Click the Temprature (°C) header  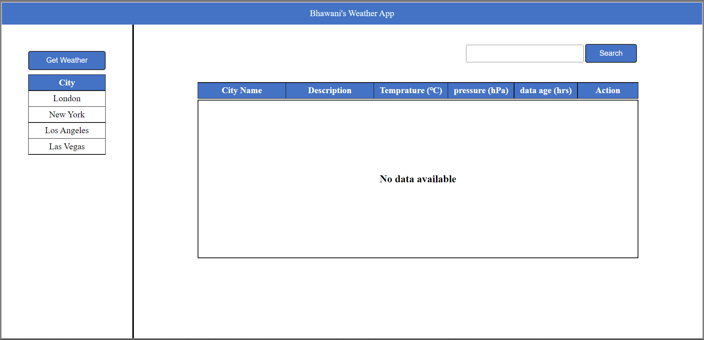coord(411,90)
